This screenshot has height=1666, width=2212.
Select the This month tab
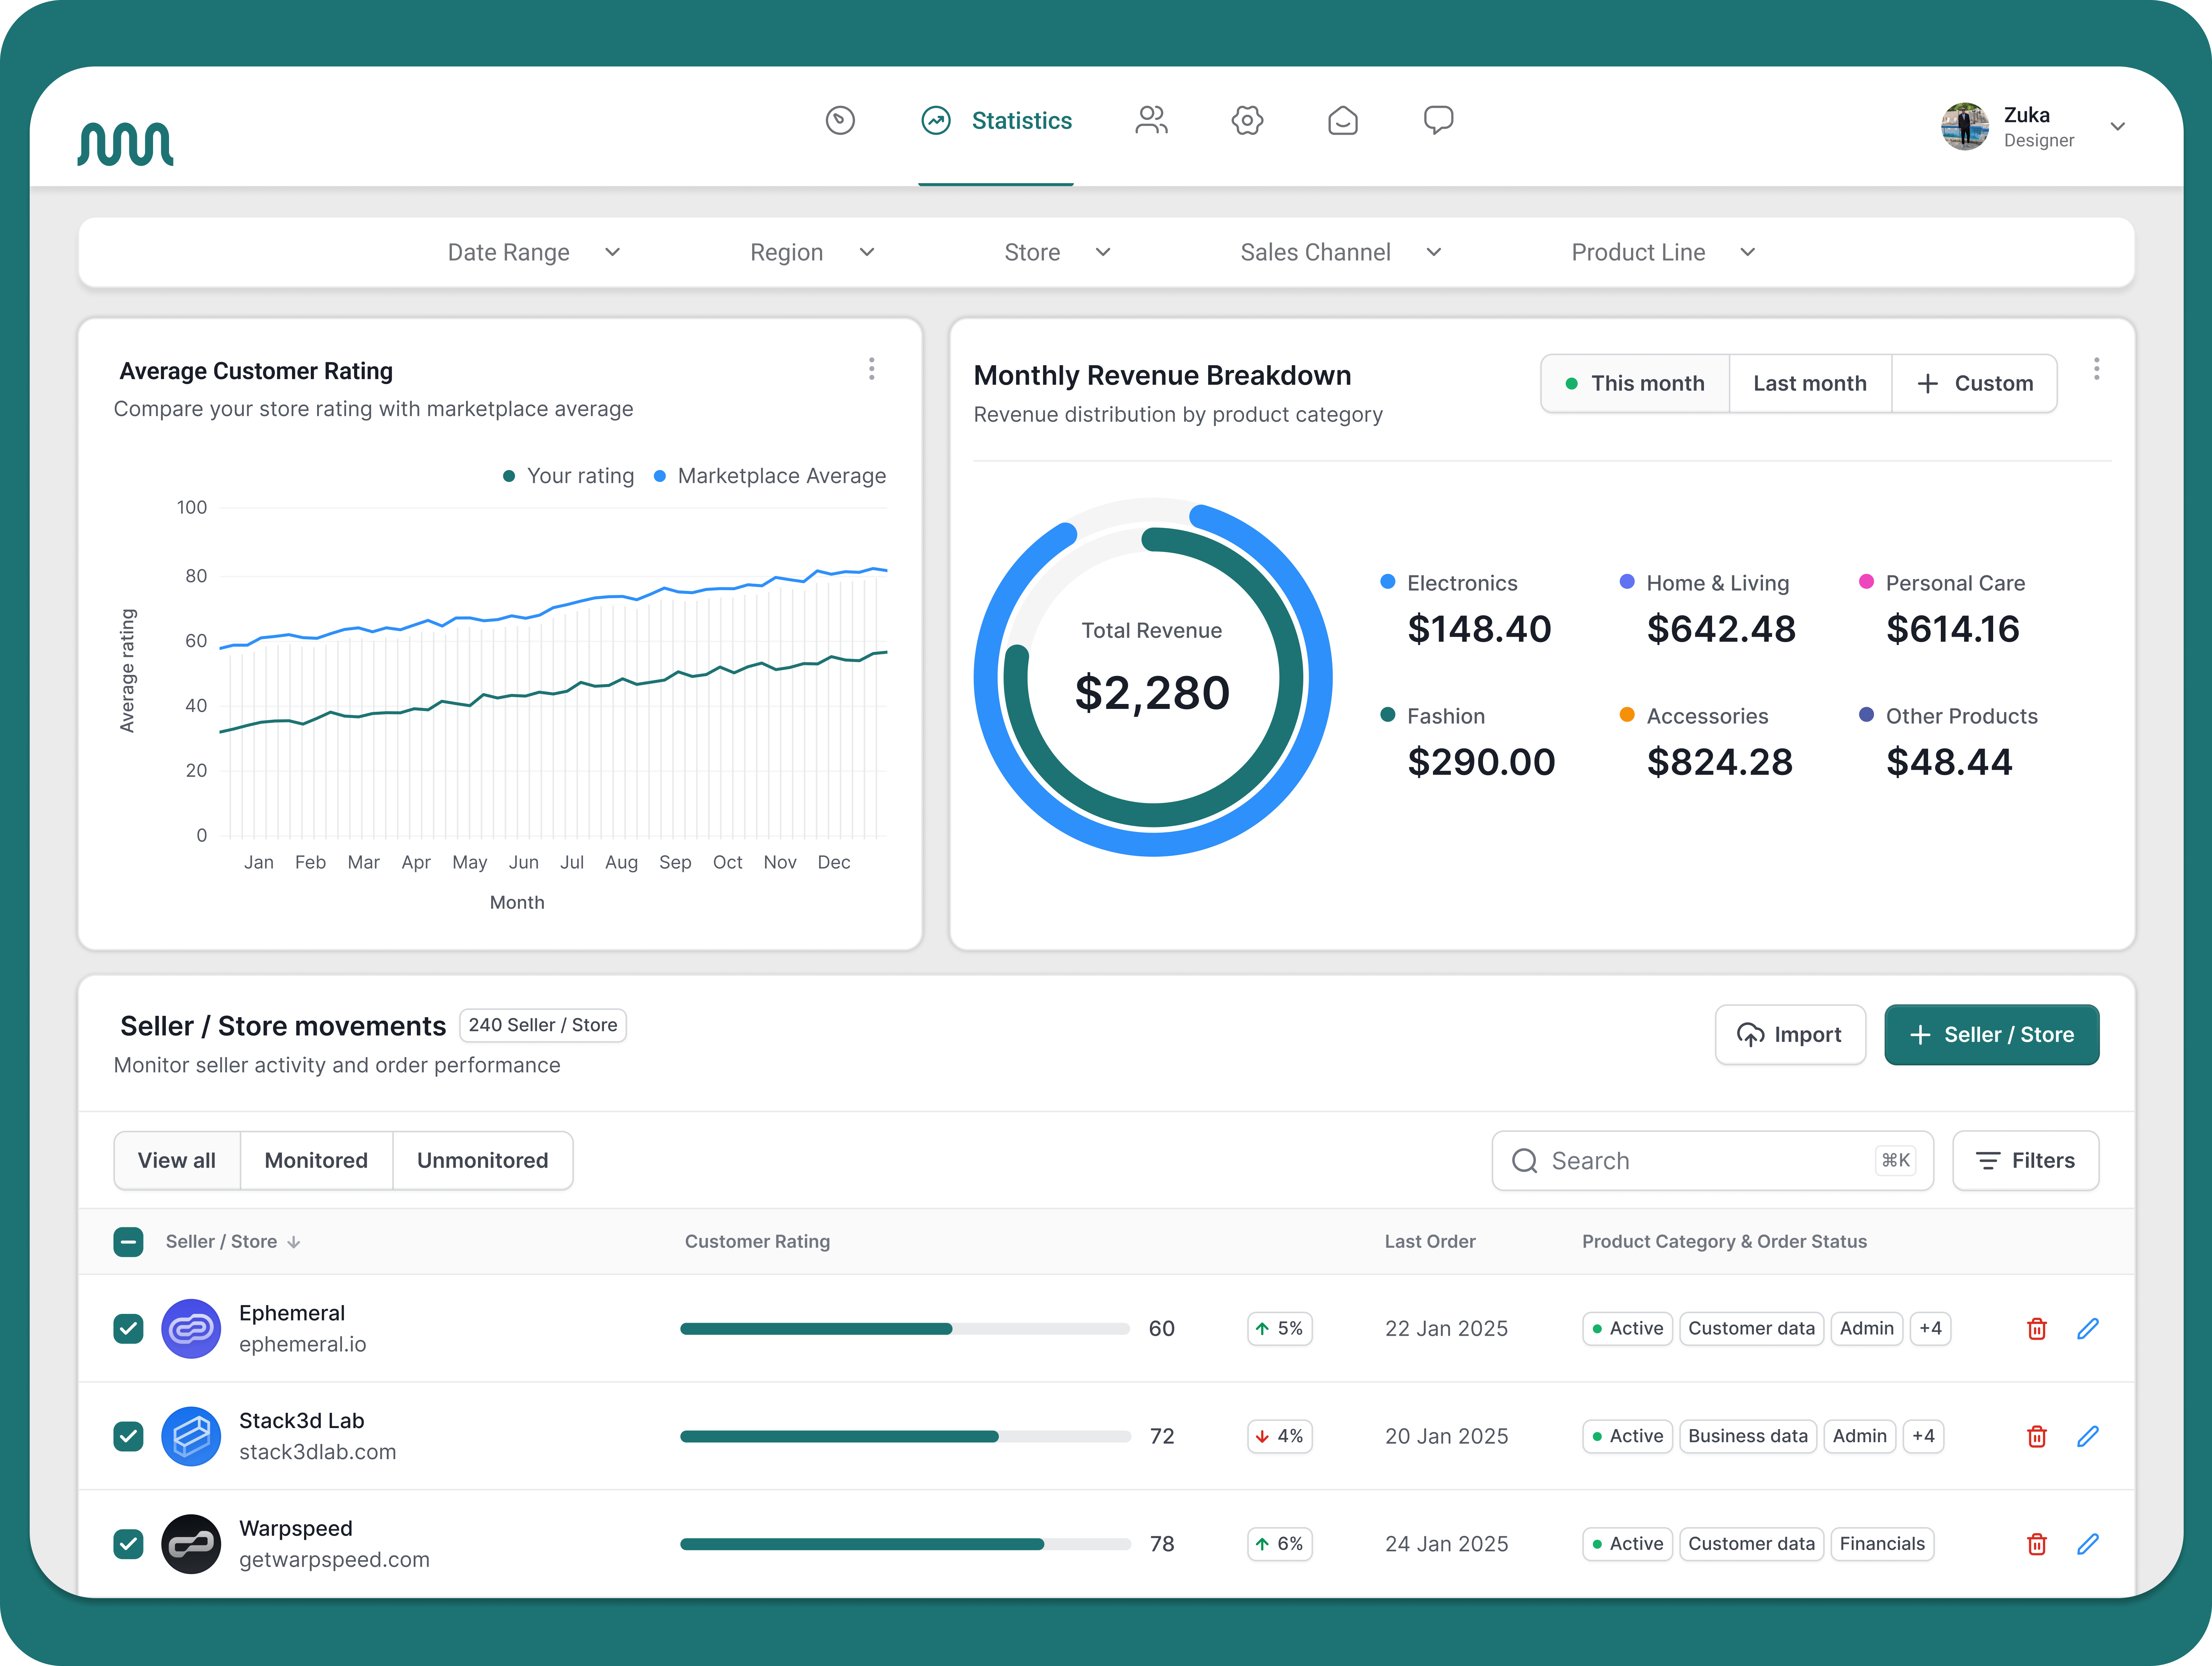1635,384
